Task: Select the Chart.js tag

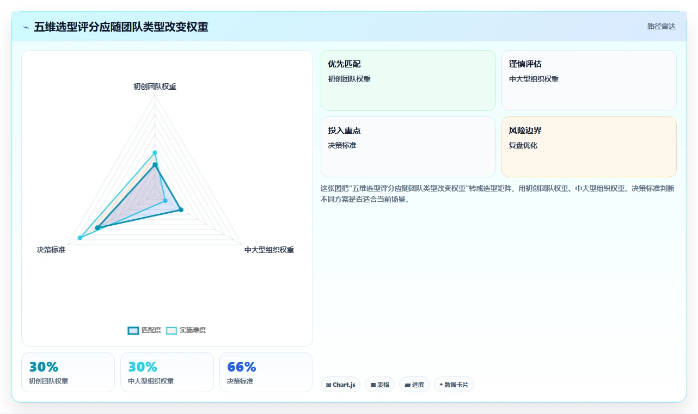Action: coord(340,385)
